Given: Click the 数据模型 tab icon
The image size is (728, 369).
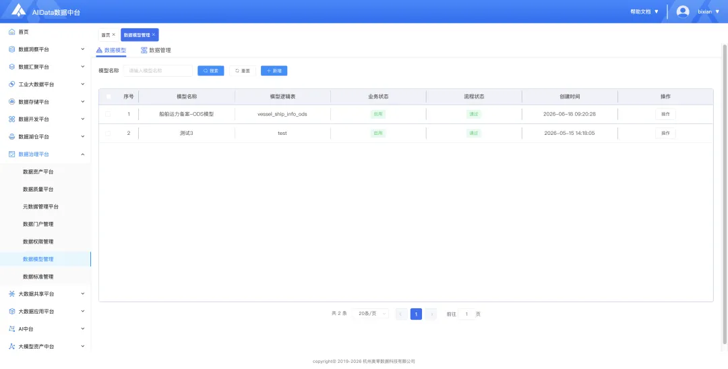Looking at the screenshot, I should 99,50.
